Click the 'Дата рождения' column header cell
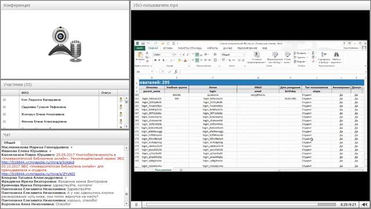Screen dimensions: 371x209 (x=290, y=88)
